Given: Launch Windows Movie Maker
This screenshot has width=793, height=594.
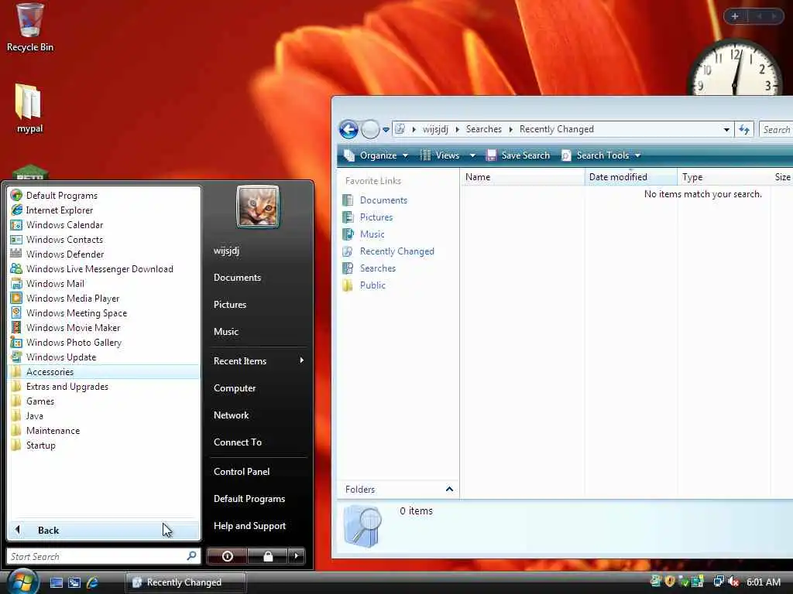Looking at the screenshot, I should 105,327.
